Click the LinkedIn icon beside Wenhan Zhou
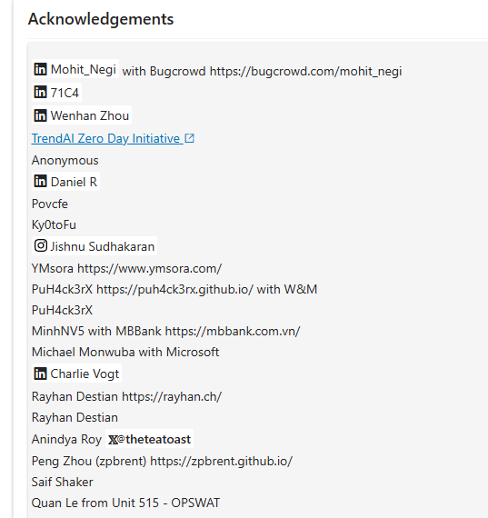Viewport: 488px width, 518px height. [40, 115]
